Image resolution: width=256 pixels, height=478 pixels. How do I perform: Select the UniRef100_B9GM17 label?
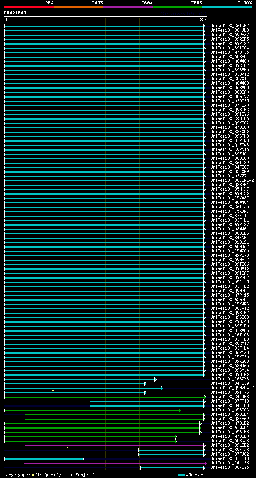[230, 344]
